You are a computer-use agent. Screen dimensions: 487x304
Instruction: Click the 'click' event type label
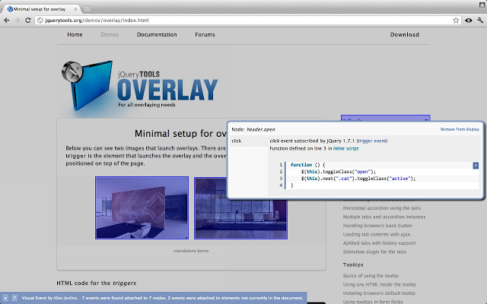(x=237, y=141)
